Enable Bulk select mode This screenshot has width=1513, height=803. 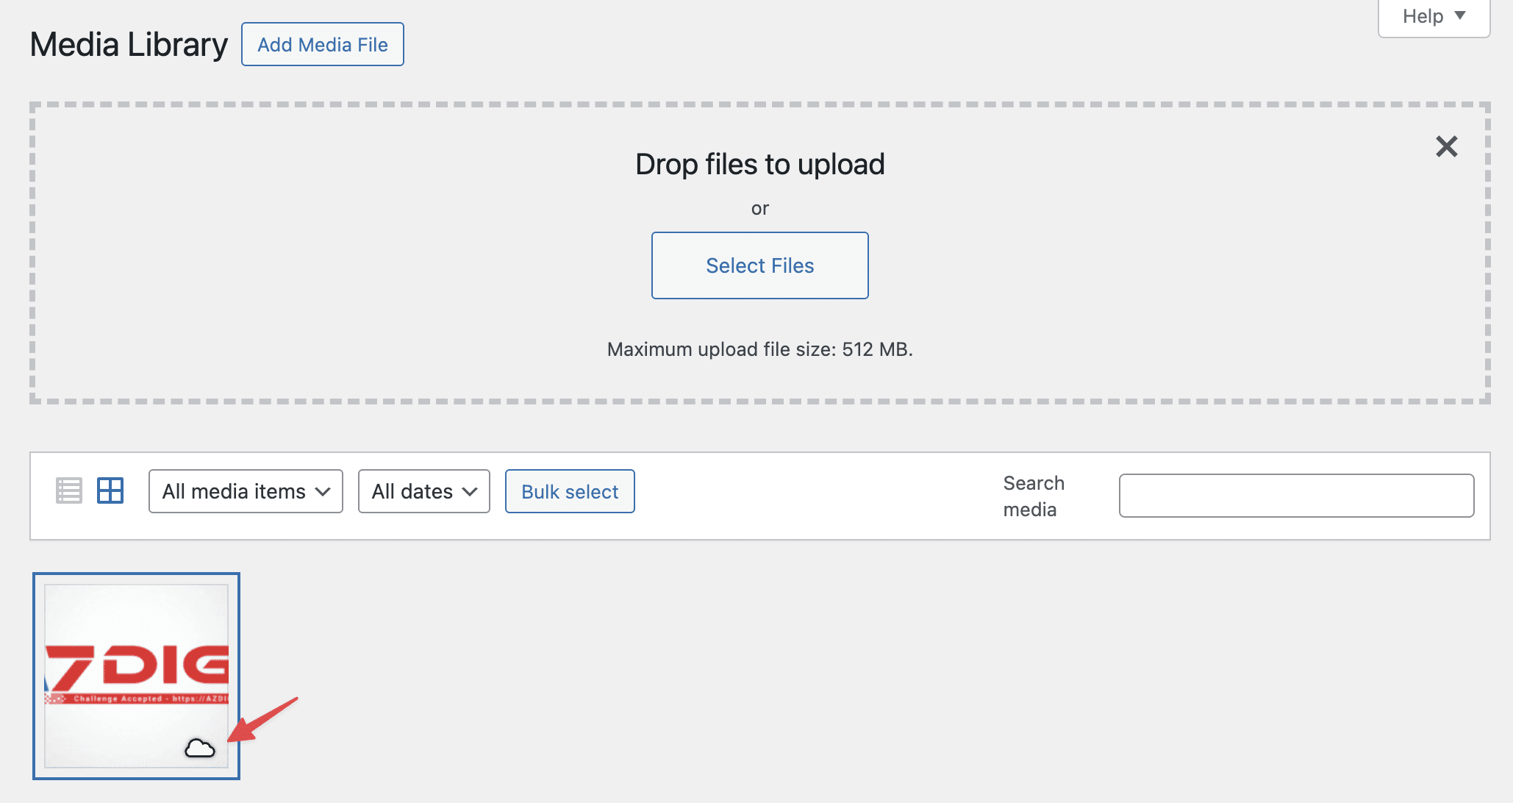[x=570, y=491]
